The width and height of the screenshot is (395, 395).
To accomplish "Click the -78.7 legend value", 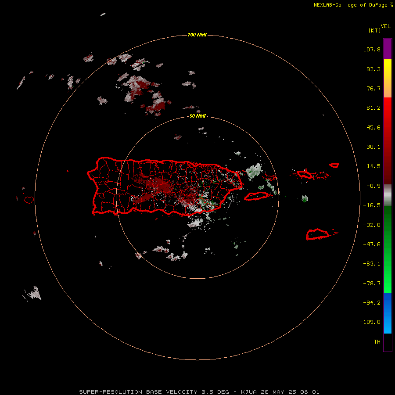I will tap(372, 284).
